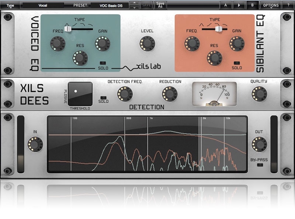The height and width of the screenshot is (219, 295).
Task: Toggle SOLO on the Voiced EQ
Action: [103, 63]
